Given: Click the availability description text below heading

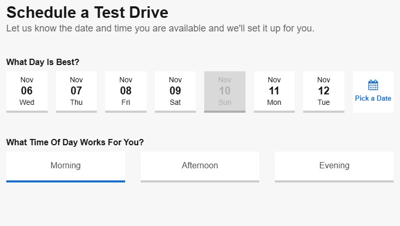Looking at the screenshot, I should (x=160, y=28).
